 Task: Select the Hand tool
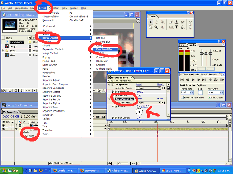click(x=151, y=27)
